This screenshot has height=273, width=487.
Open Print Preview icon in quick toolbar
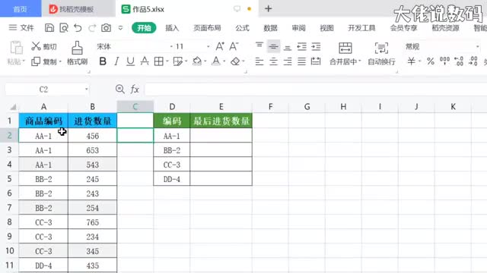(64, 28)
